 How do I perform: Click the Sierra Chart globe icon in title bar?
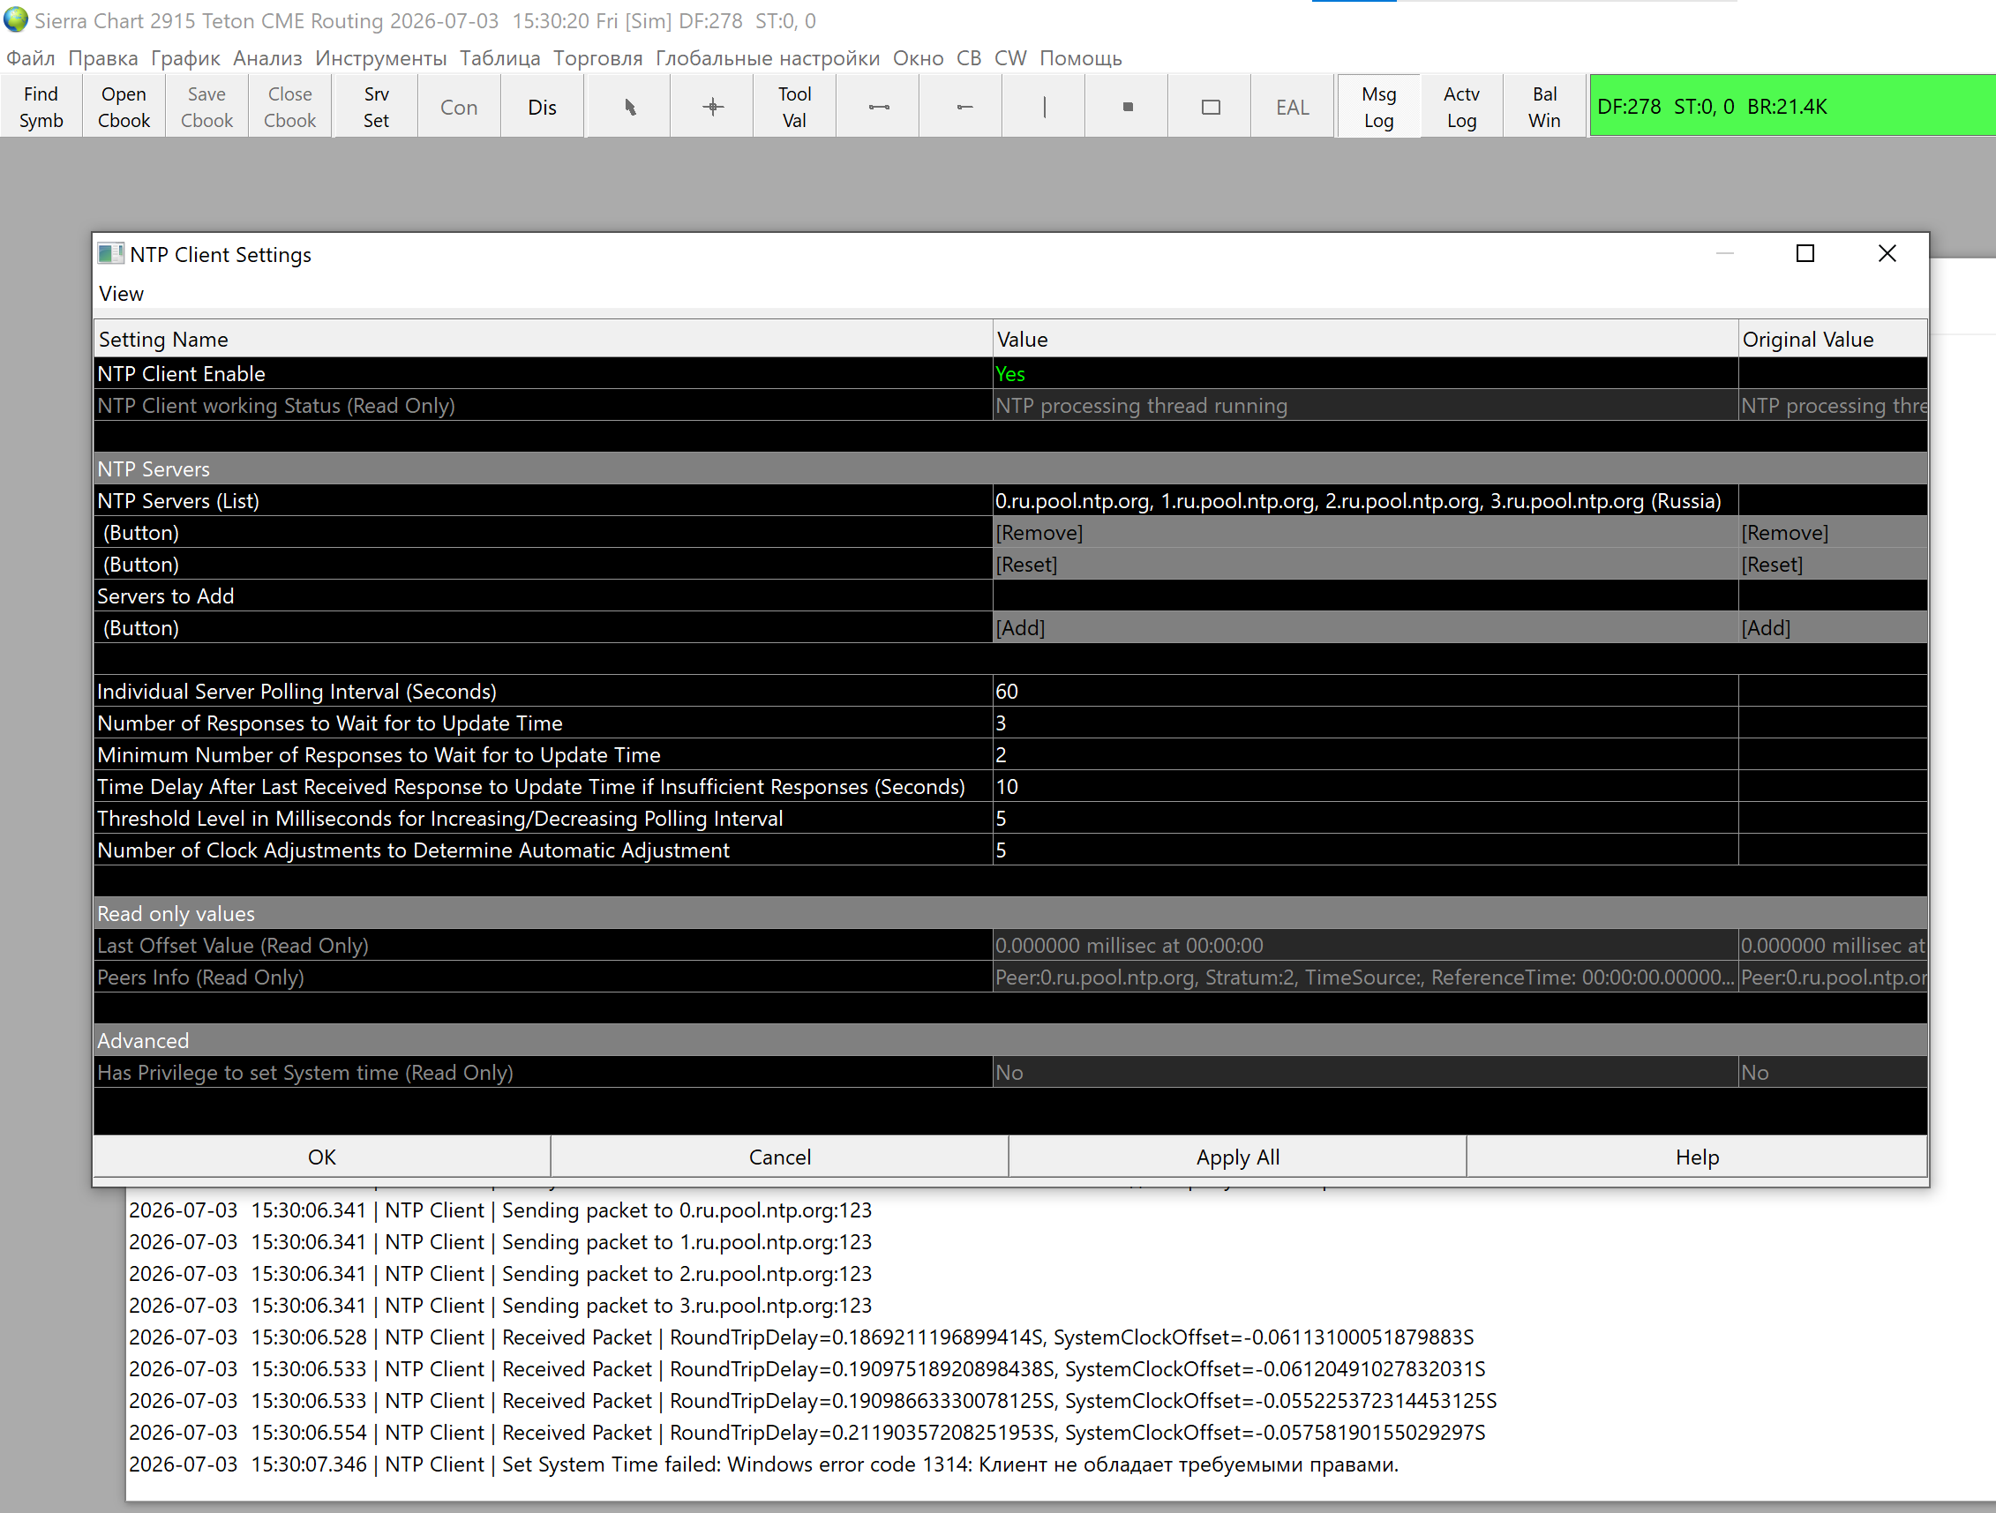(x=15, y=19)
